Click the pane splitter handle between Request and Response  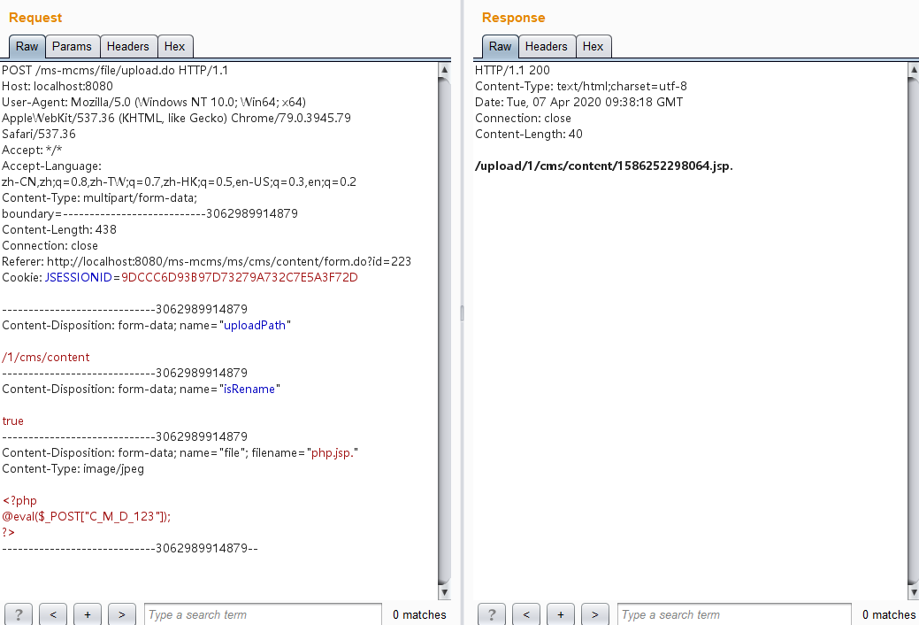462,312
